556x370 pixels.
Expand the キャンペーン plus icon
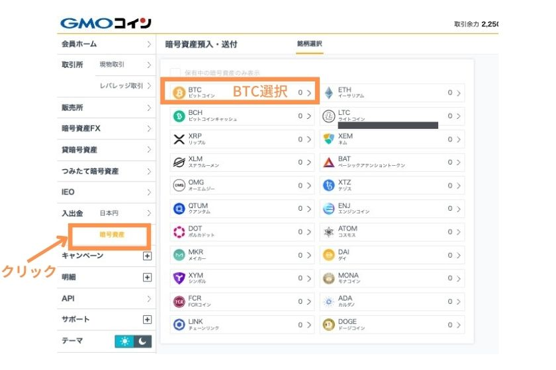point(147,256)
